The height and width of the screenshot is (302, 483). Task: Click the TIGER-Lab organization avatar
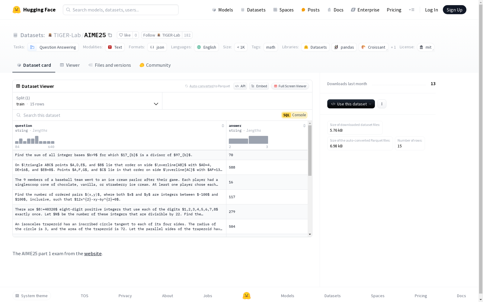pyautogui.click(x=50, y=35)
